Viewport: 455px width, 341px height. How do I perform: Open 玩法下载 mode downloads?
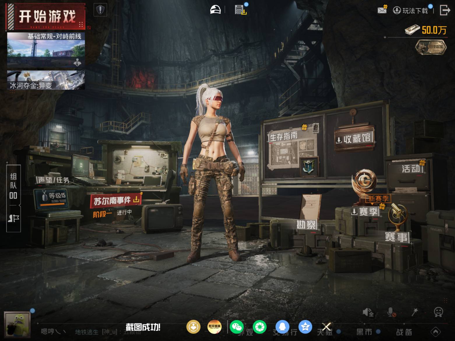point(411,10)
